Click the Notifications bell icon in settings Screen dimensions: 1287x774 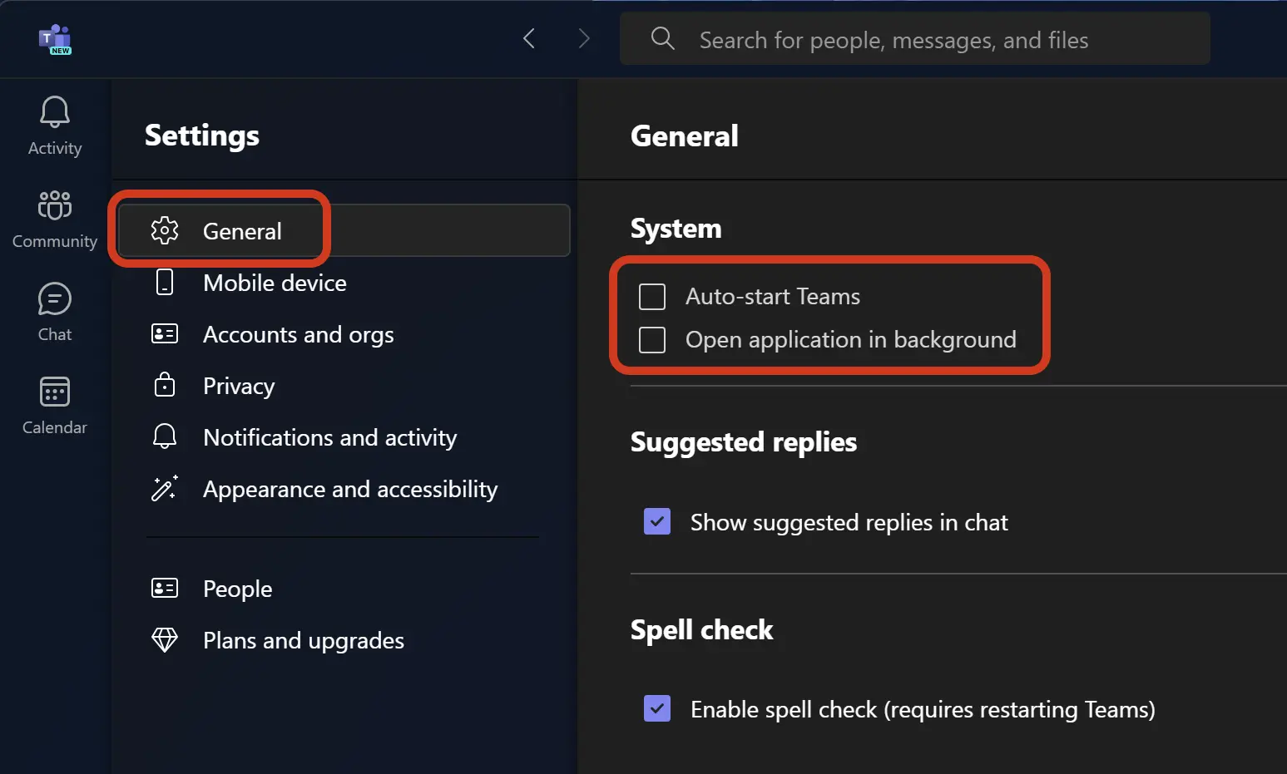point(165,436)
